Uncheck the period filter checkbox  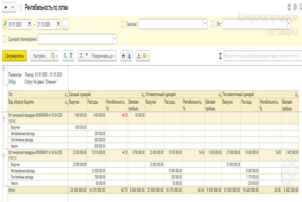click(x=5, y=24)
